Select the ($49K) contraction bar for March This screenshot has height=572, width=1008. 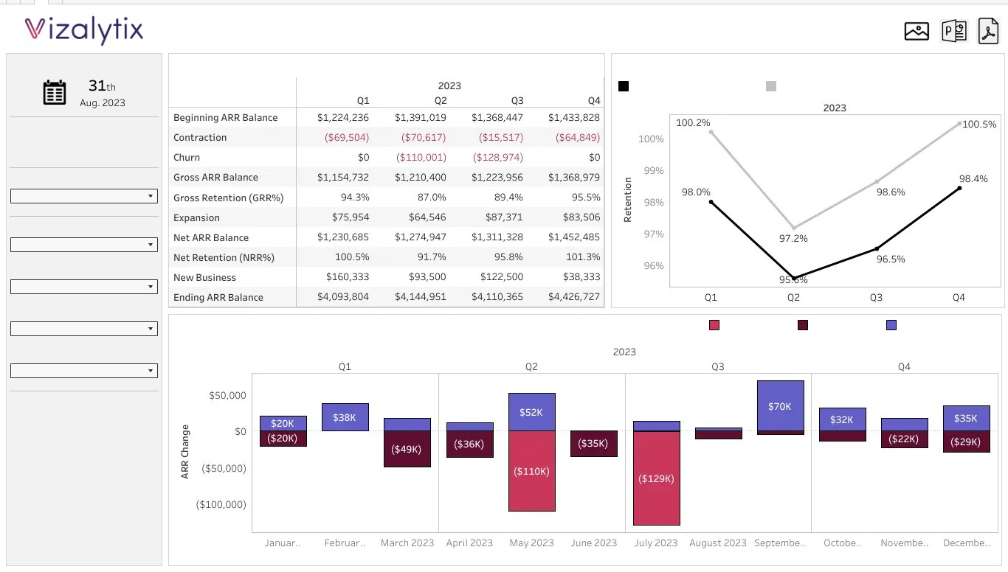coord(407,449)
